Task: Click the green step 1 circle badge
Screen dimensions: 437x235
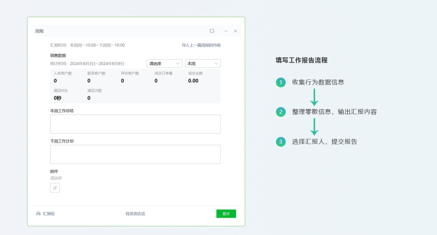Action: [281, 82]
